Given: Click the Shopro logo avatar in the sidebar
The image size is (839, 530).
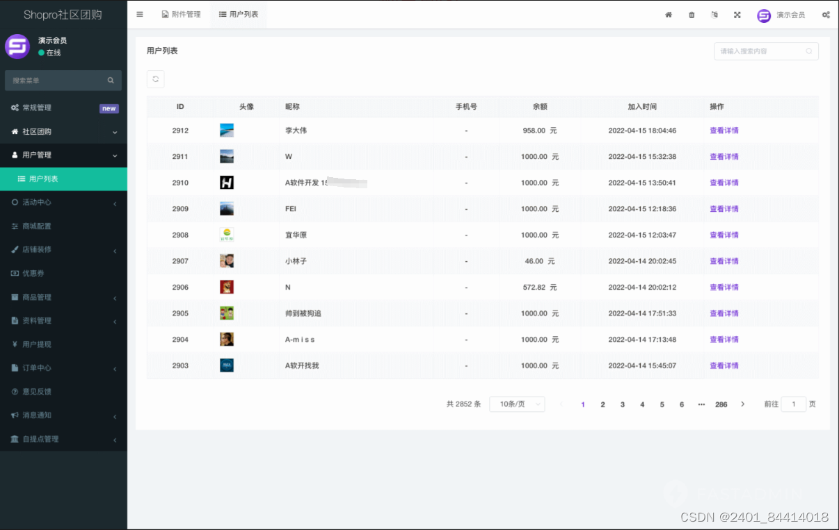Looking at the screenshot, I should 17,47.
